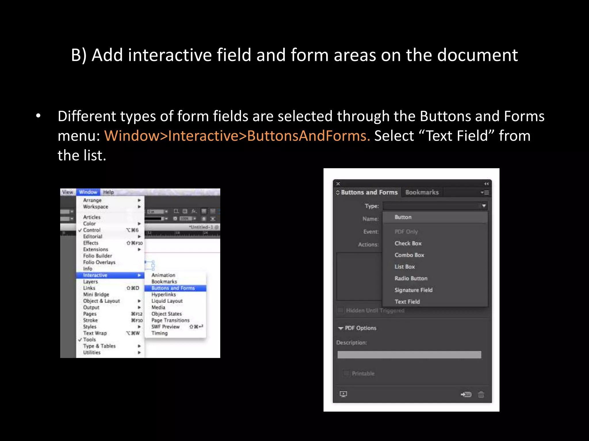Select Signature Field option in list

pos(413,290)
